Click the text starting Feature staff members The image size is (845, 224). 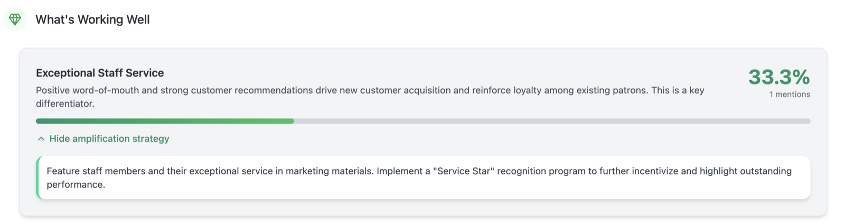419,178
